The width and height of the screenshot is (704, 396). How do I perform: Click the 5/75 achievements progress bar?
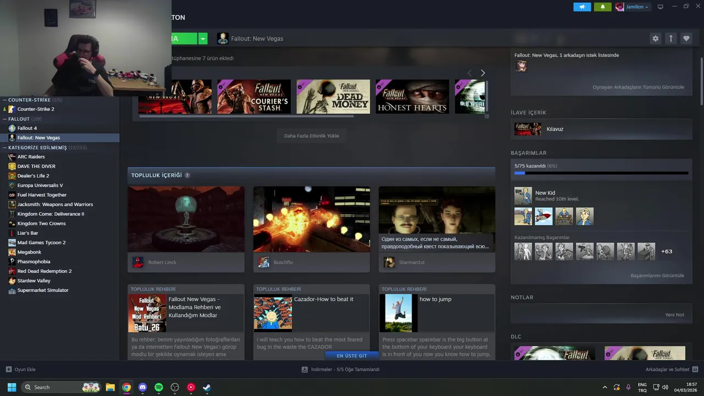tap(601, 173)
